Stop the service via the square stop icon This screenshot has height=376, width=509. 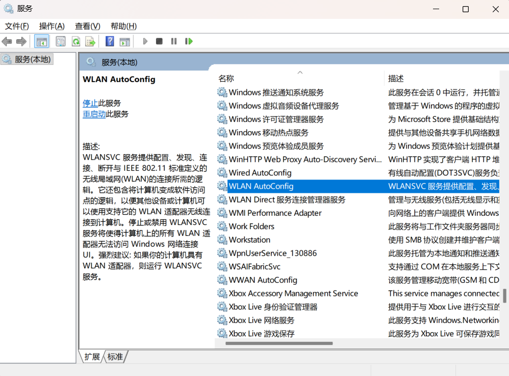(159, 41)
